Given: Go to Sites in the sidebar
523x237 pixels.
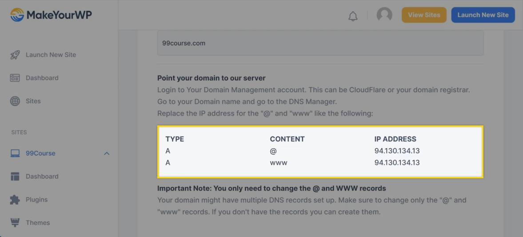Looking at the screenshot, I should pos(33,101).
